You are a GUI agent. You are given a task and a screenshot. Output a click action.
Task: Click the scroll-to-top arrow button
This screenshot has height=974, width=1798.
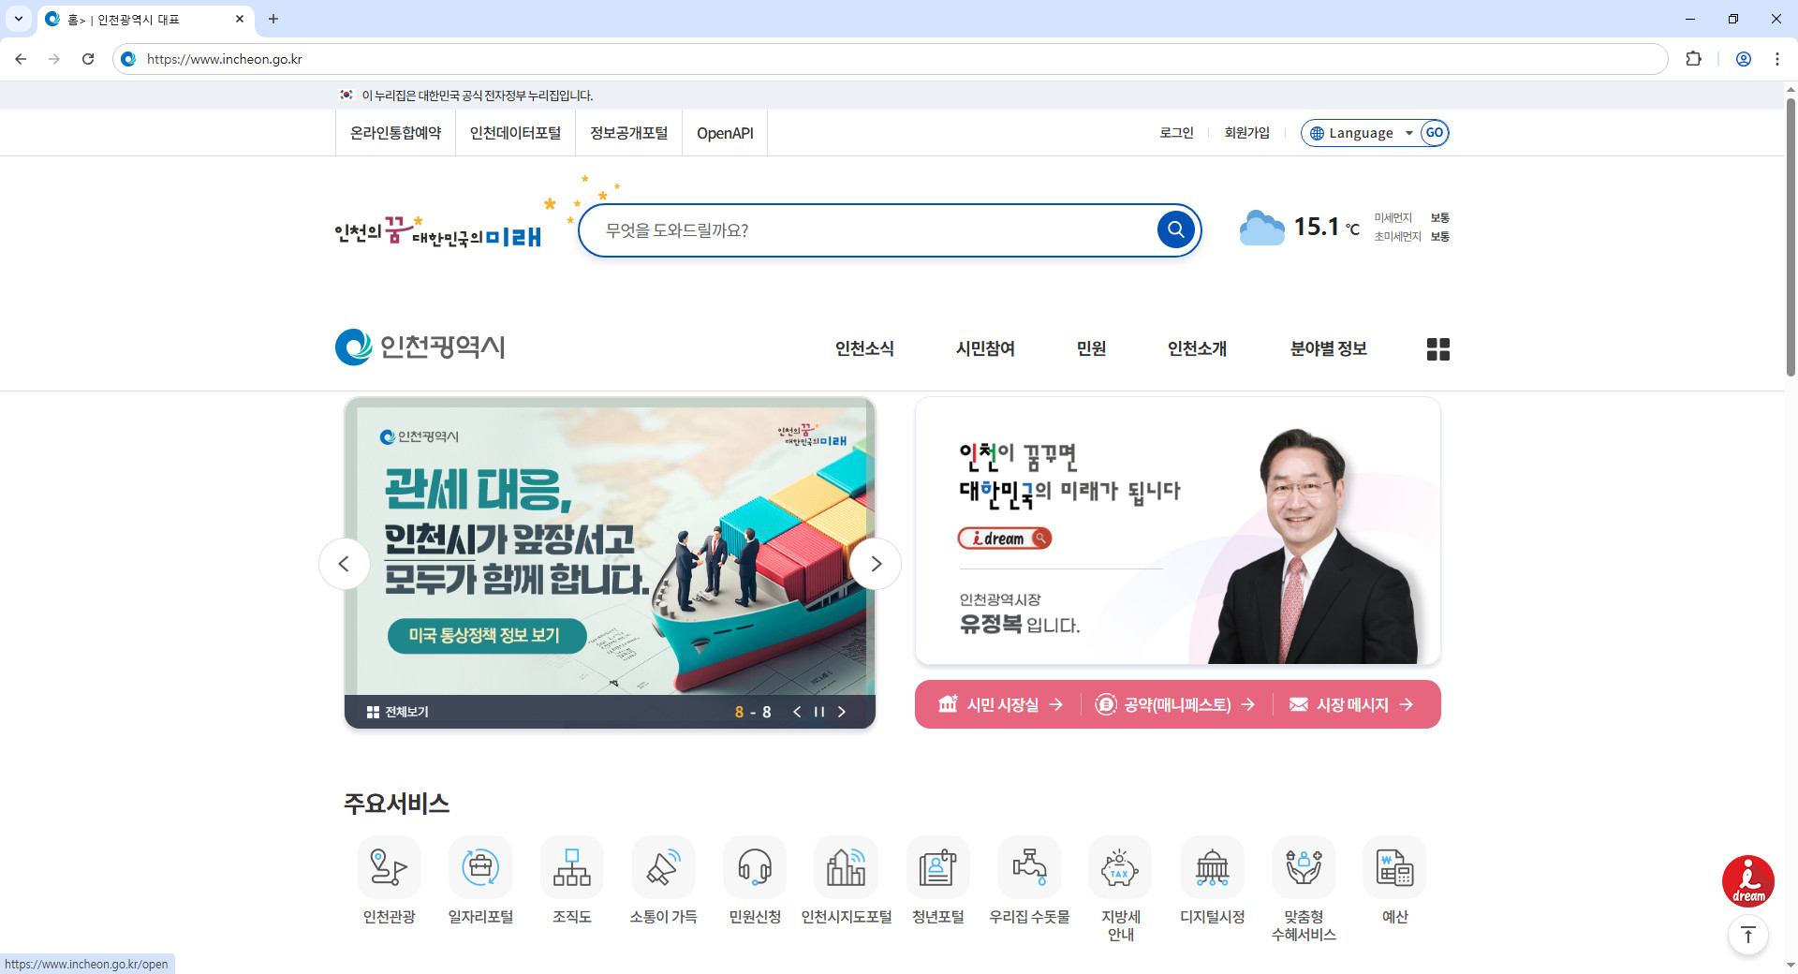click(1747, 935)
